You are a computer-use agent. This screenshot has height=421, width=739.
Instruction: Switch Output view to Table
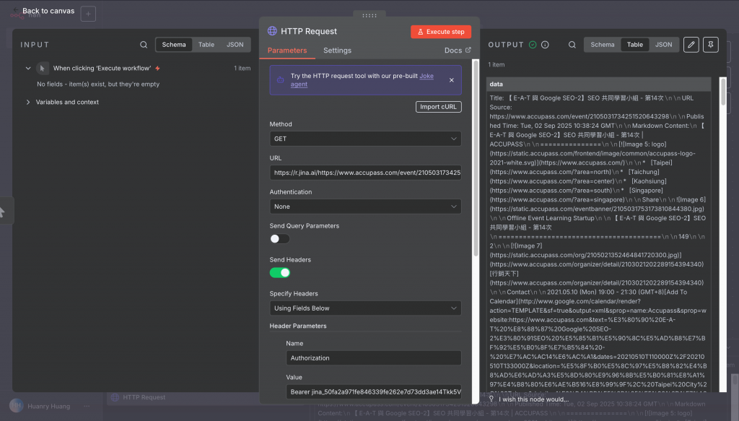(x=634, y=44)
